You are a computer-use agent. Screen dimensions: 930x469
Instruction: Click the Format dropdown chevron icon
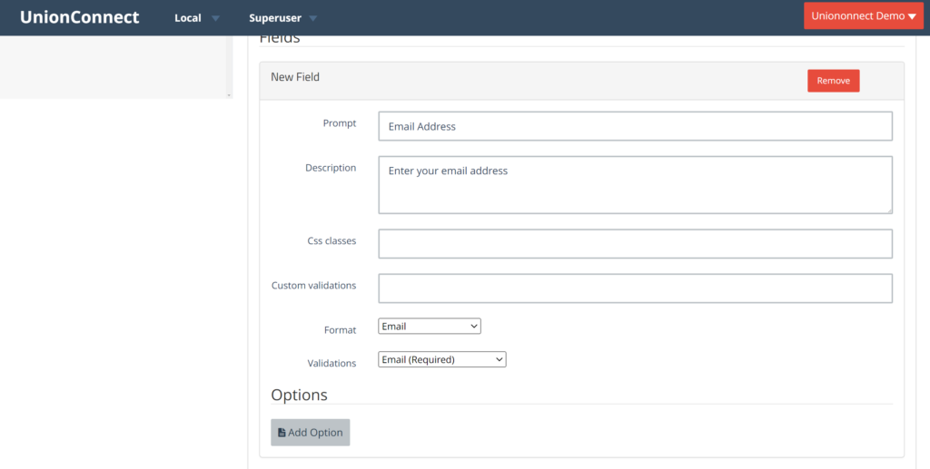click(x=474, y=327)
